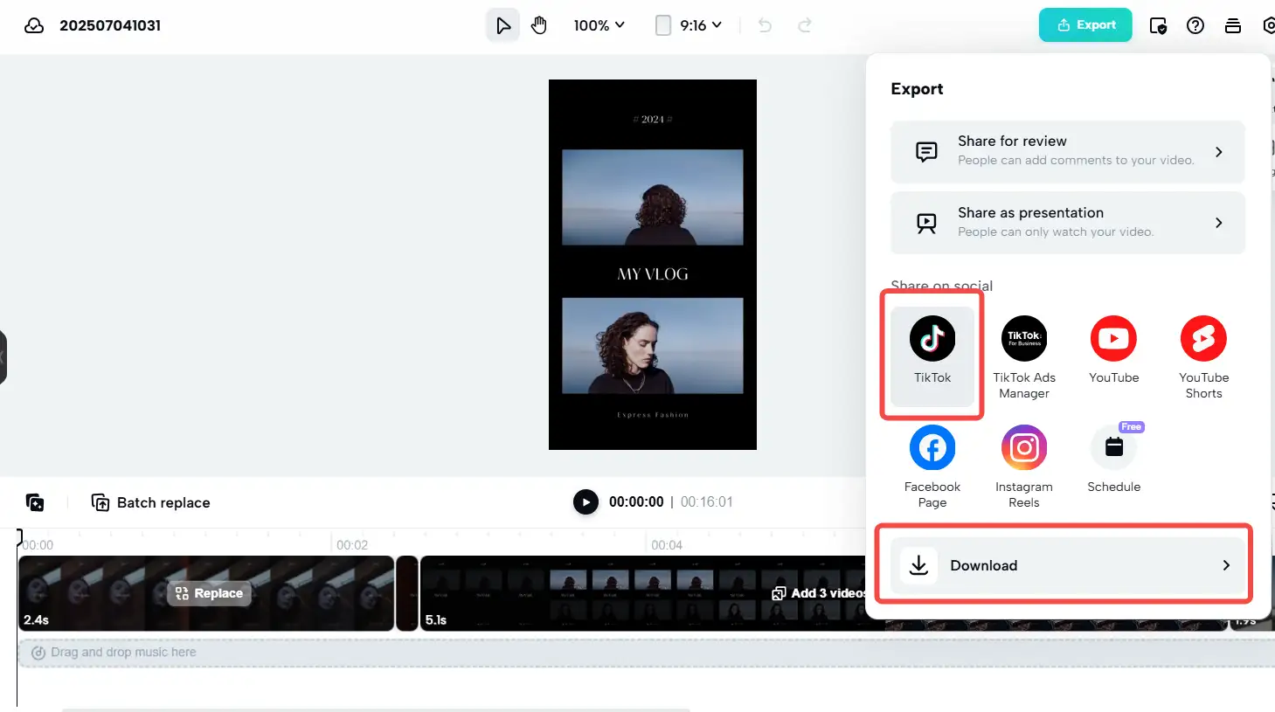The width and height of the screenshot is (1275, 712).
Task: Open the shield protection icon
Action: pos(1158,25)
